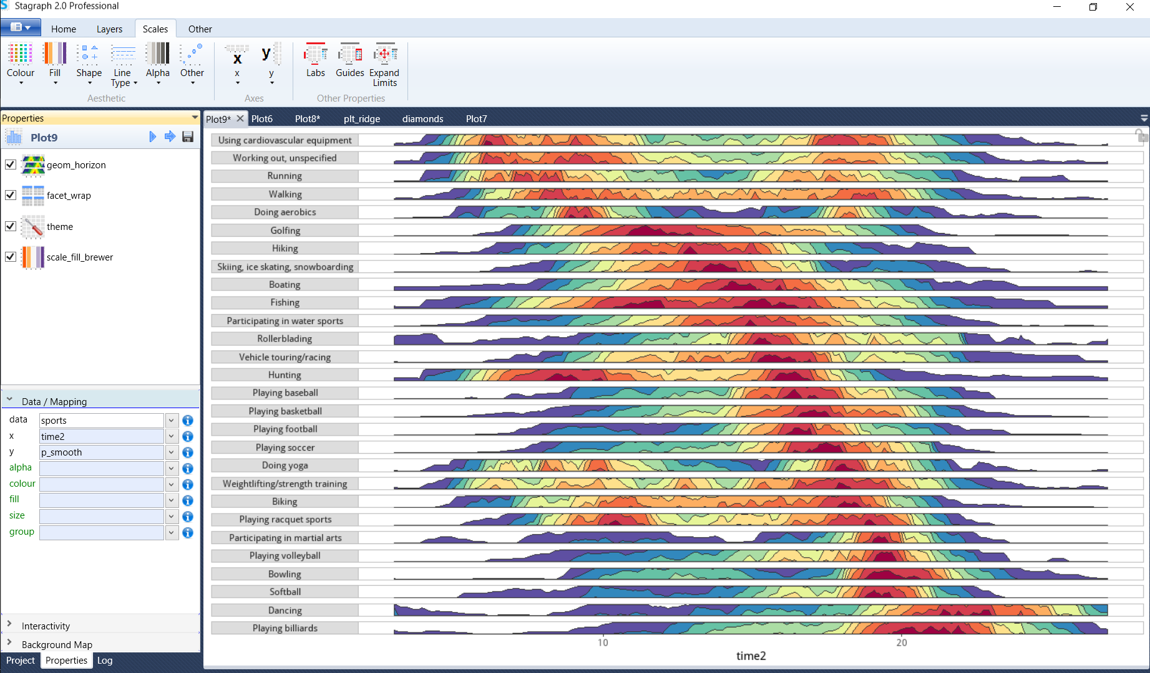Show info for the x mapping
Screen dimensions: 1150x673
point(188,437)
